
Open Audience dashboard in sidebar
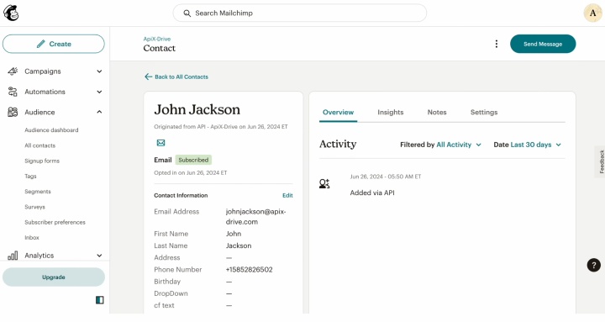click(51, 130)
